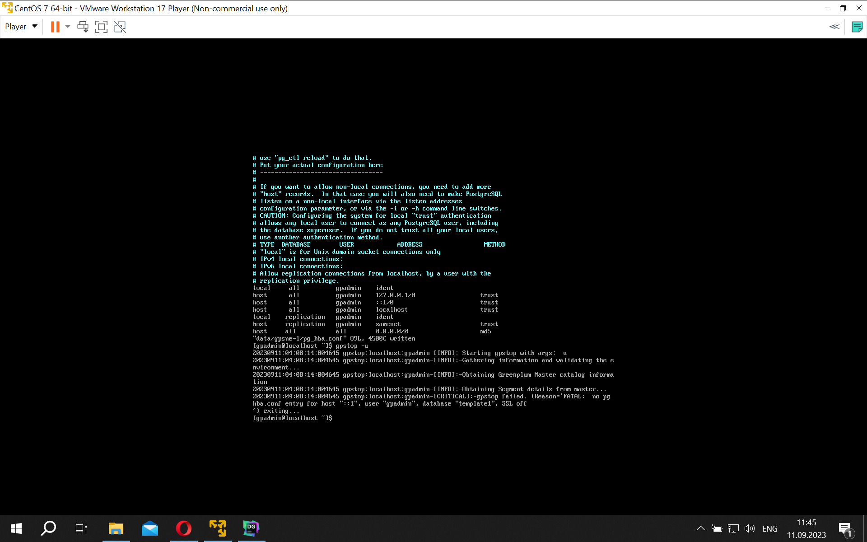Open Task View
867x542 pixels.
coord(81,528)
